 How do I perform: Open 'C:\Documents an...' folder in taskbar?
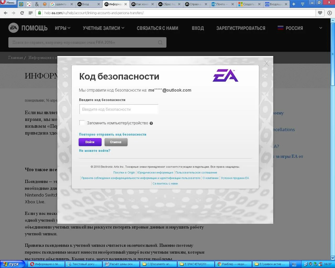[158, 264]
